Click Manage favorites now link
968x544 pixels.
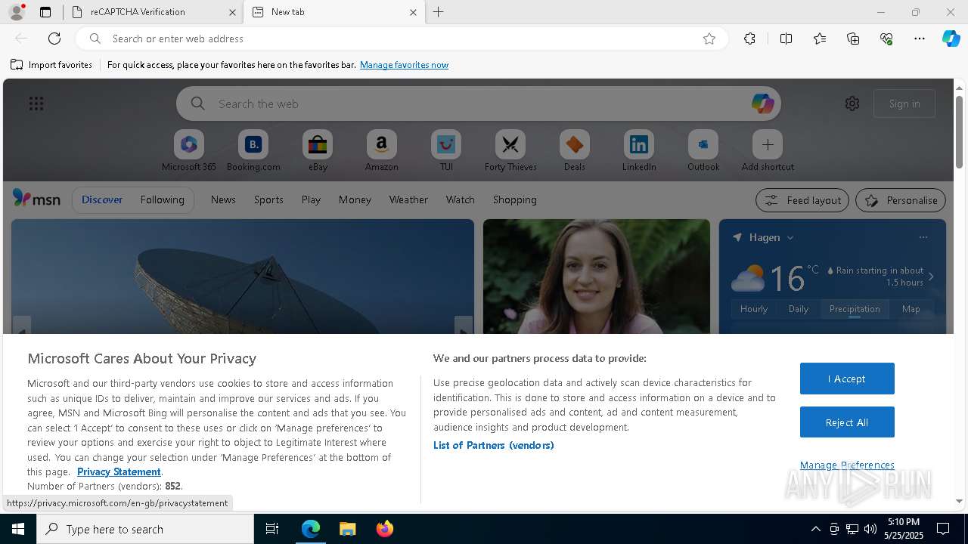(x=404, y=65)
